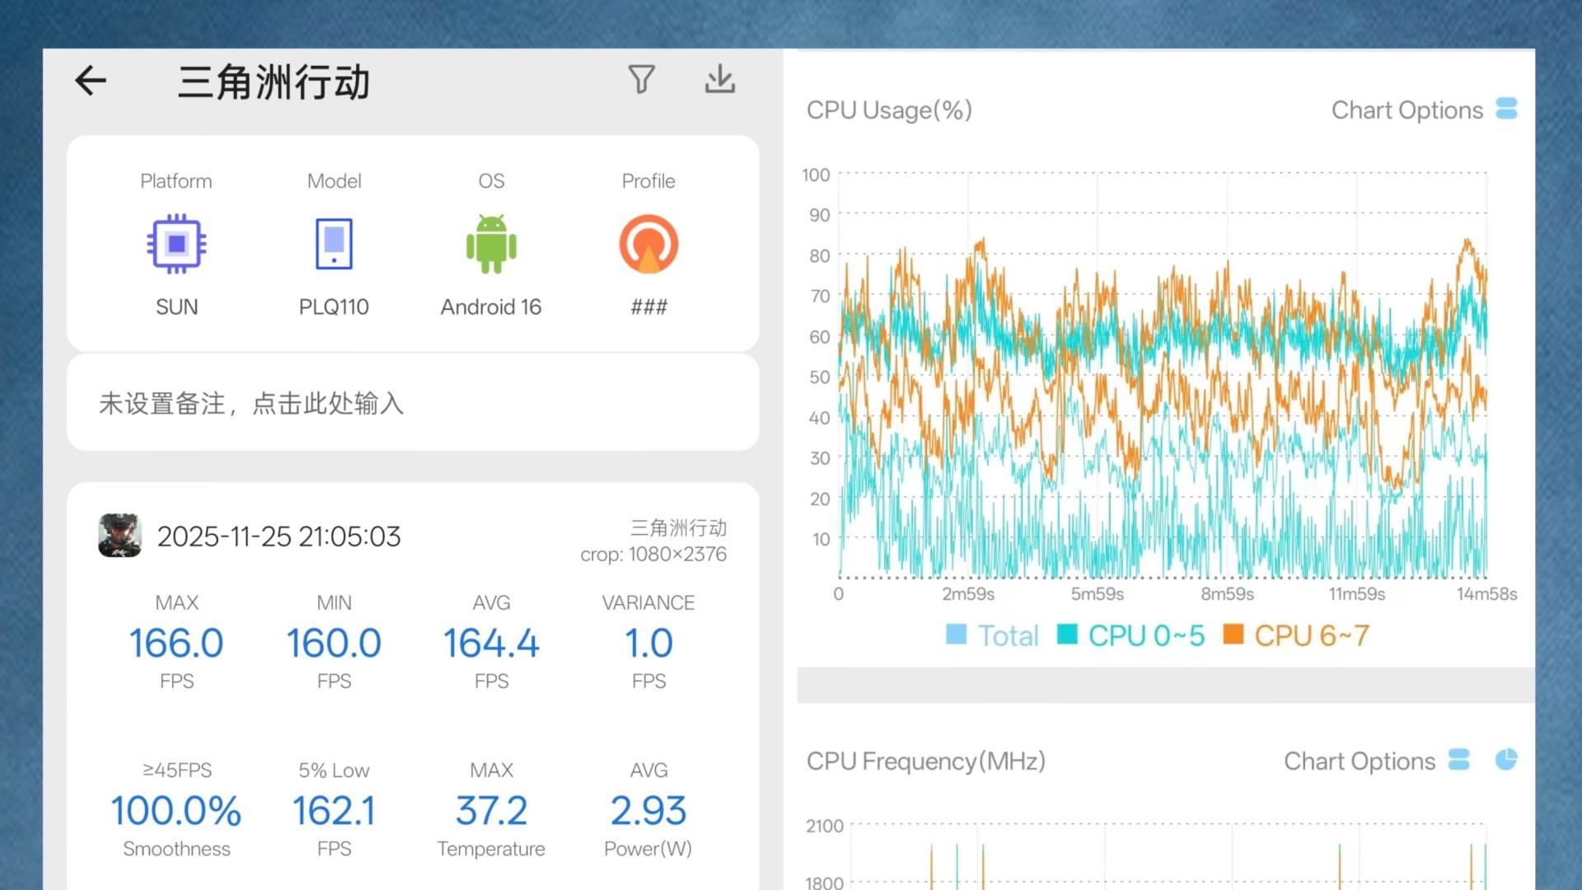Open the filter funnel icon
The image size is (1582, 890).
tap(641, 80)
